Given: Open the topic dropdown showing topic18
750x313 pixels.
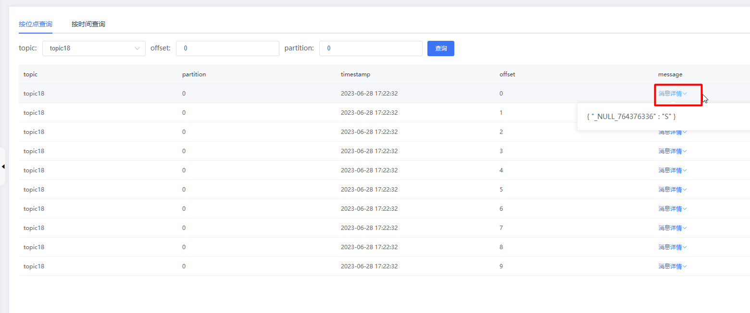Looking at the screenshot, I should 94,48.
